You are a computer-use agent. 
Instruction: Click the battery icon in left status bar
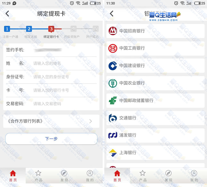tap(93, 3)
